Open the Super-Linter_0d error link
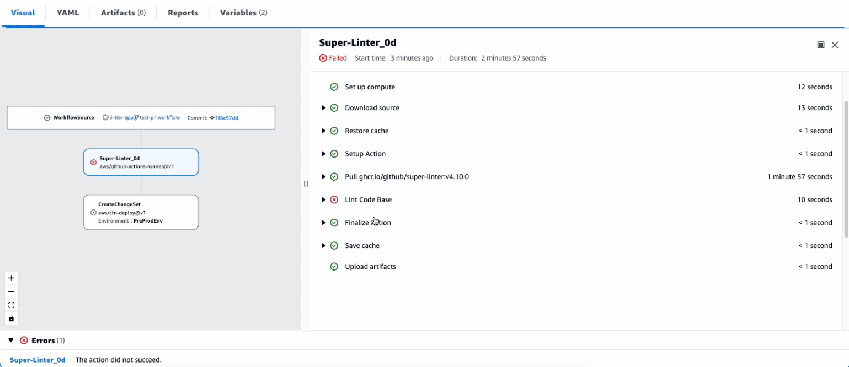 38,360
